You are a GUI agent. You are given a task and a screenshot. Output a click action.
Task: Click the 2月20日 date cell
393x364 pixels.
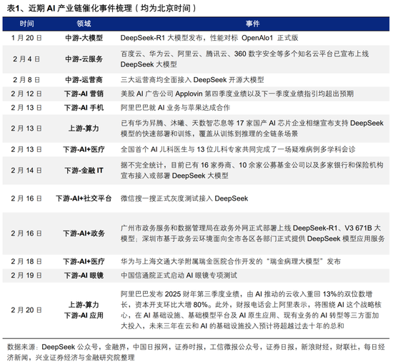point(26,310)
